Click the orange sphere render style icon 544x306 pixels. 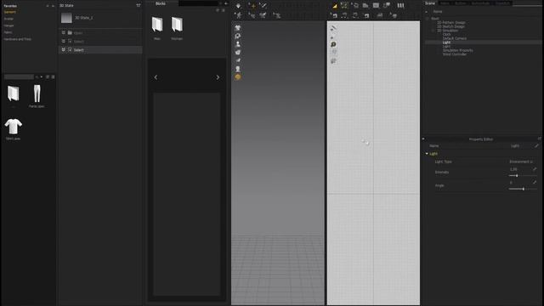click(238, 77)
